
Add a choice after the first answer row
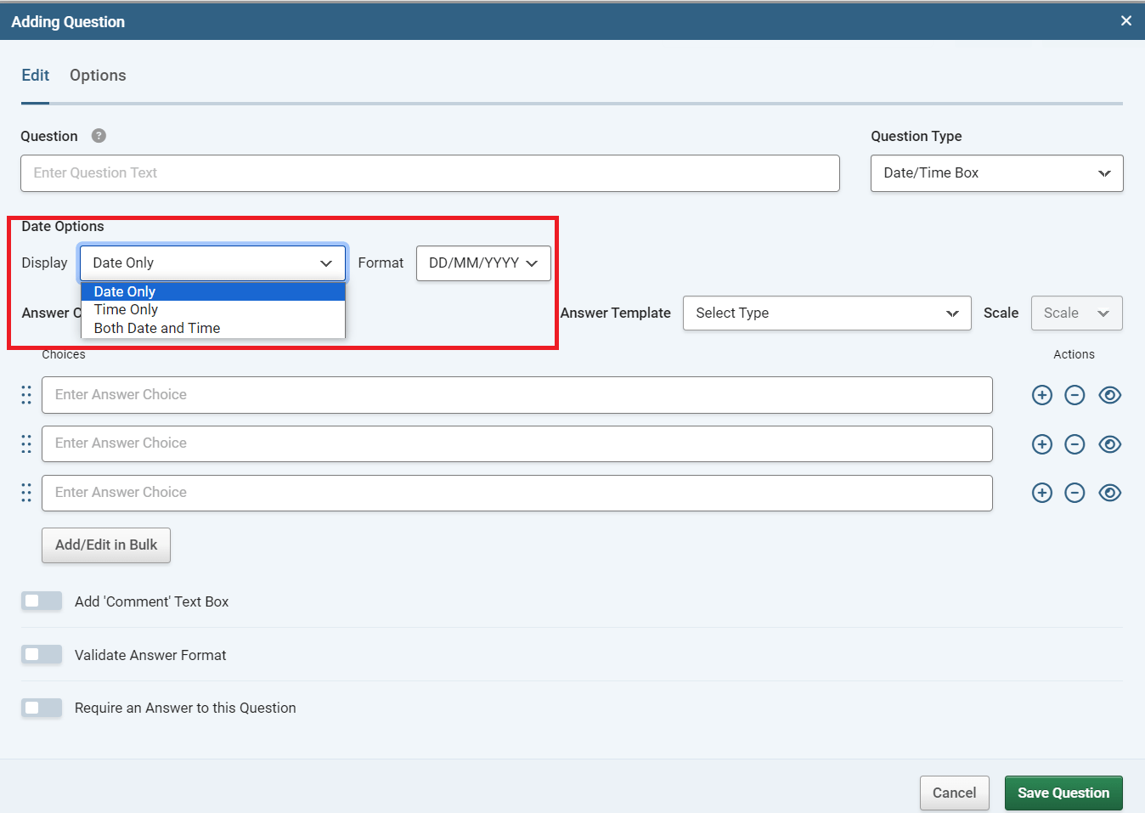click(1042, 395)
